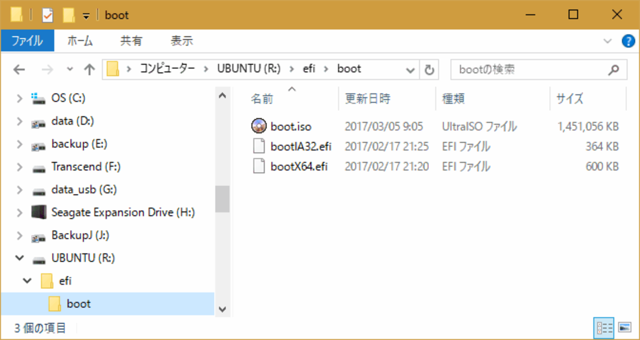Click the navigation pane scroll up arrow
The height and width of the screenshot is (340, 640).
(222, 95)
